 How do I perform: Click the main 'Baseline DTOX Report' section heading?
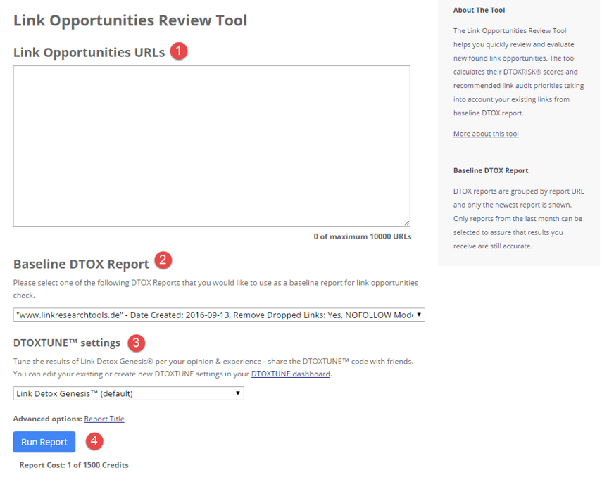coord(81,264)
